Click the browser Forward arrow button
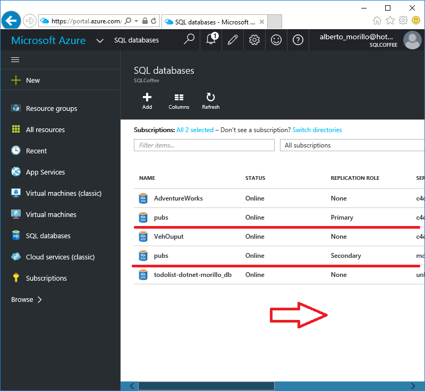This screenshot has width=425, height=391. [x=30, y=21]
